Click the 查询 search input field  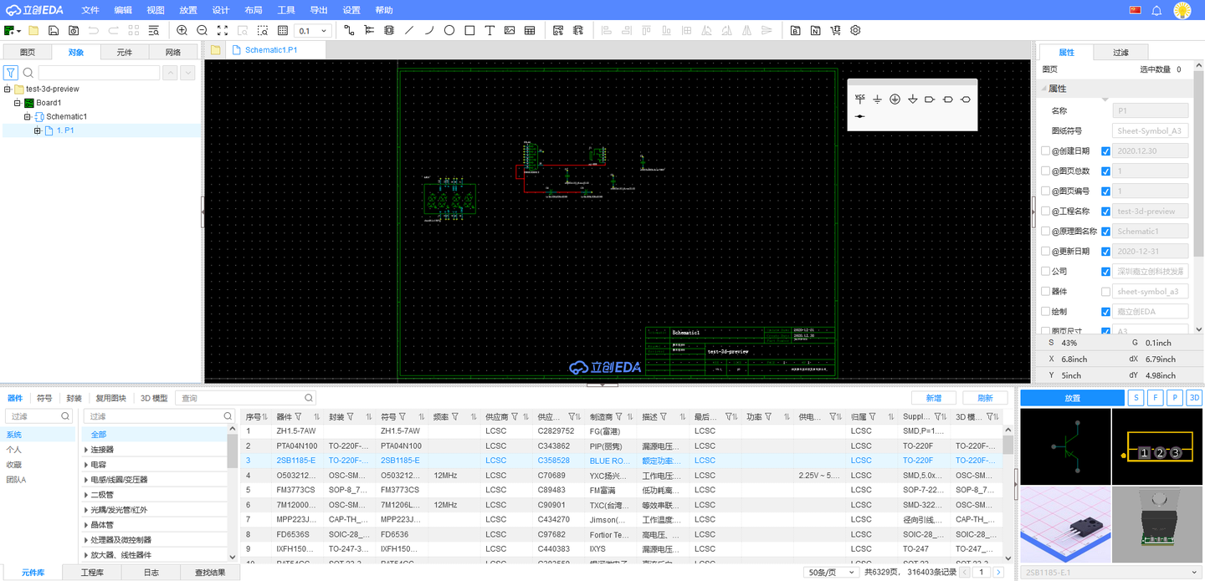click(245, 399)
